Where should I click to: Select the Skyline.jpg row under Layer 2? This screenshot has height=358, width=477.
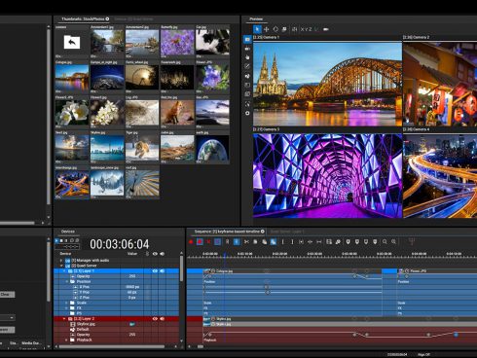pyautogui.click(x=116, y=324)
